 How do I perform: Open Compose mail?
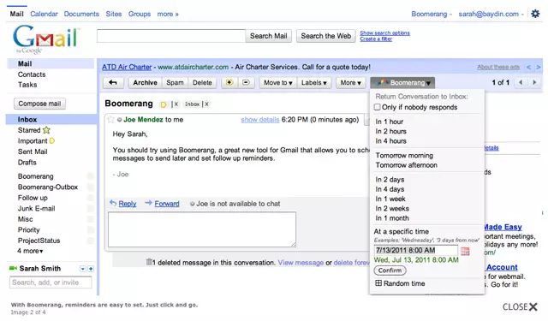[39, 104]
